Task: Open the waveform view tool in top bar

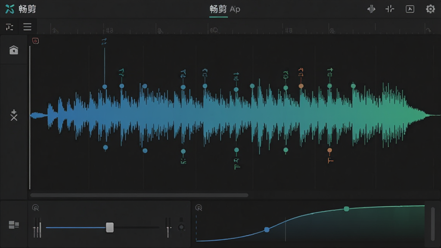Action: (371, 9)
